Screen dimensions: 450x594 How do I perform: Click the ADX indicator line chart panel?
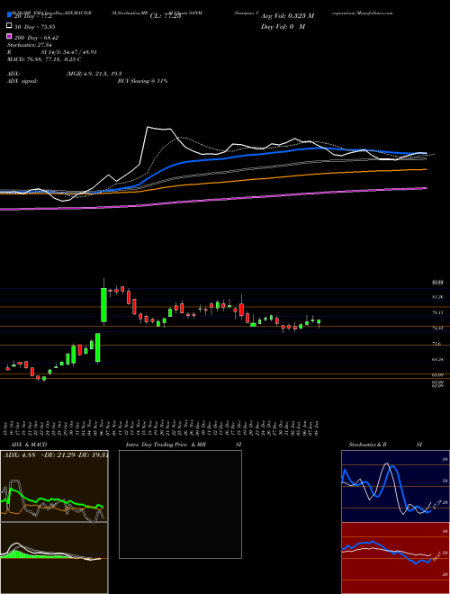pos(54,486)
